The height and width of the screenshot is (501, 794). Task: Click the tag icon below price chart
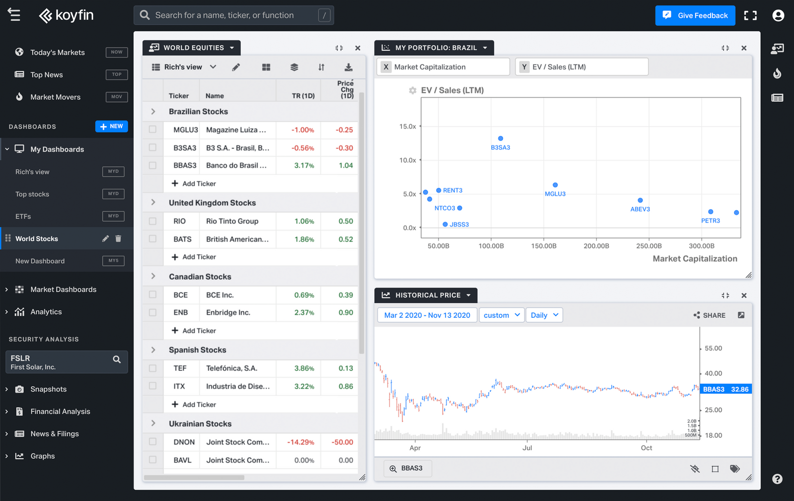click(735, 468)
